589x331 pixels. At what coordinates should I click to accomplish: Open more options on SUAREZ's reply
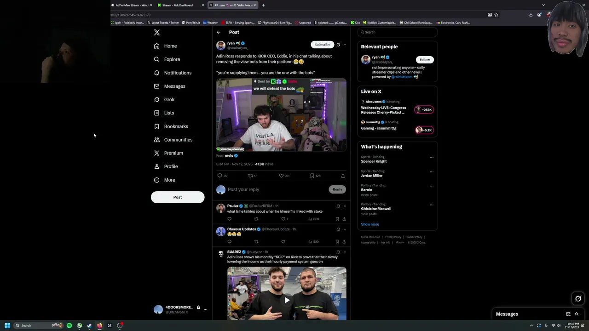(344, 252)
